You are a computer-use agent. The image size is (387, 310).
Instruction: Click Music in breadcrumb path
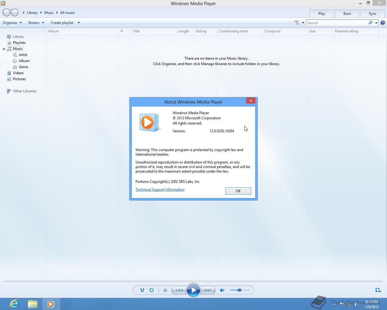tap(49, 13)
